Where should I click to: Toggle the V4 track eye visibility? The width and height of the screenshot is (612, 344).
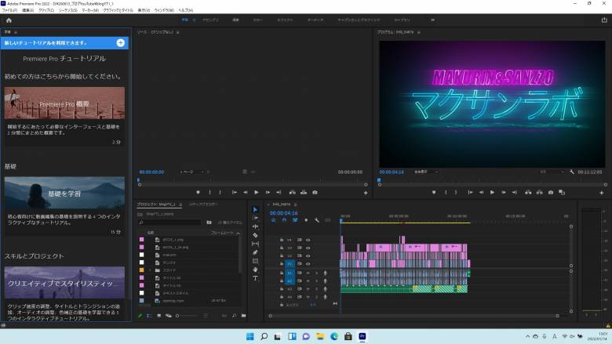(308, 240)
